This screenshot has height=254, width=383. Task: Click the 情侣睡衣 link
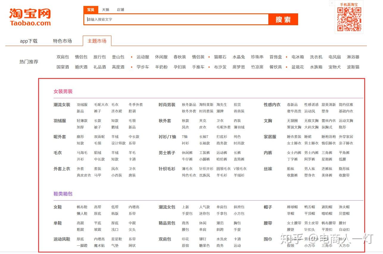coord(329,143)
